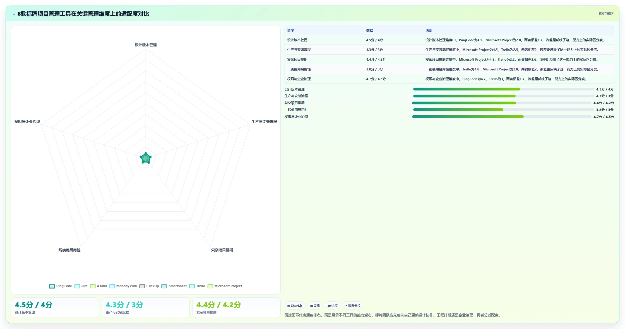Click the small icon before the page title
This screenshot has height=329, width=625.
13,14
